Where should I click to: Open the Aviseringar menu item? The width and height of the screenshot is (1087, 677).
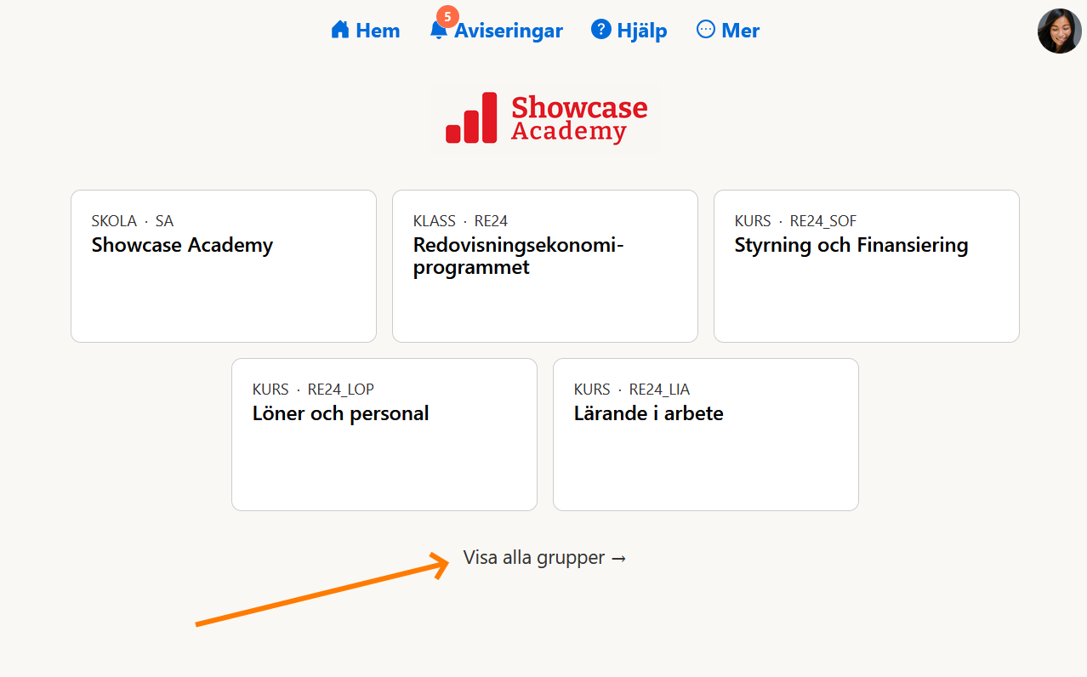pos(509,31)
